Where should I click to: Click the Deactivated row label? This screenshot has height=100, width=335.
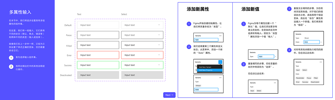[x=65, y=75]
